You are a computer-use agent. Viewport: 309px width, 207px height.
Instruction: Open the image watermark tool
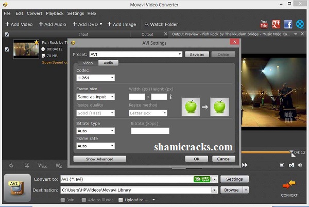pyautogui.click(x=59, y=166)
